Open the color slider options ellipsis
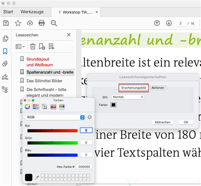 (89, 117)
